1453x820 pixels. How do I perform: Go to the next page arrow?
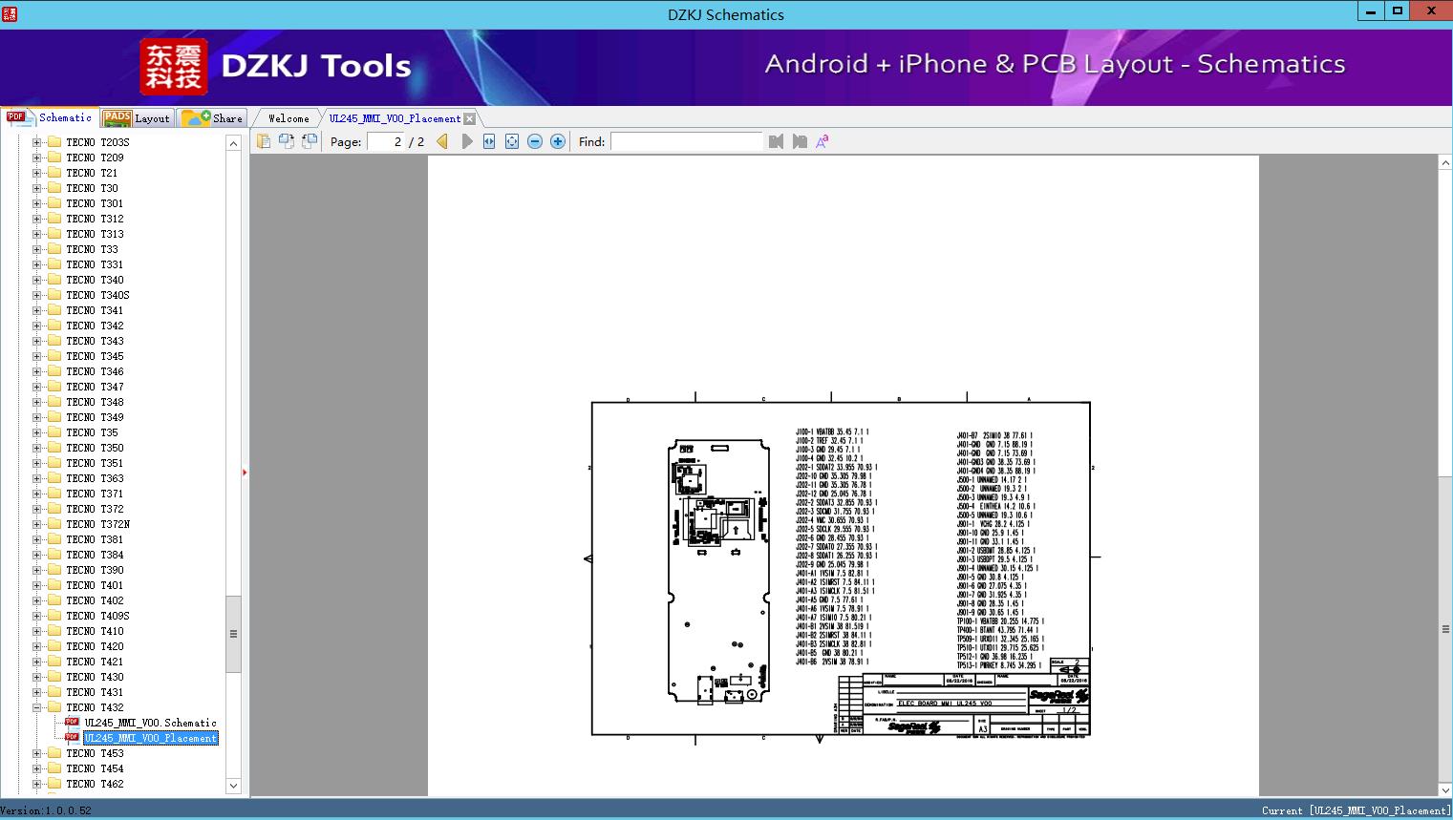(x=466, y=141)
